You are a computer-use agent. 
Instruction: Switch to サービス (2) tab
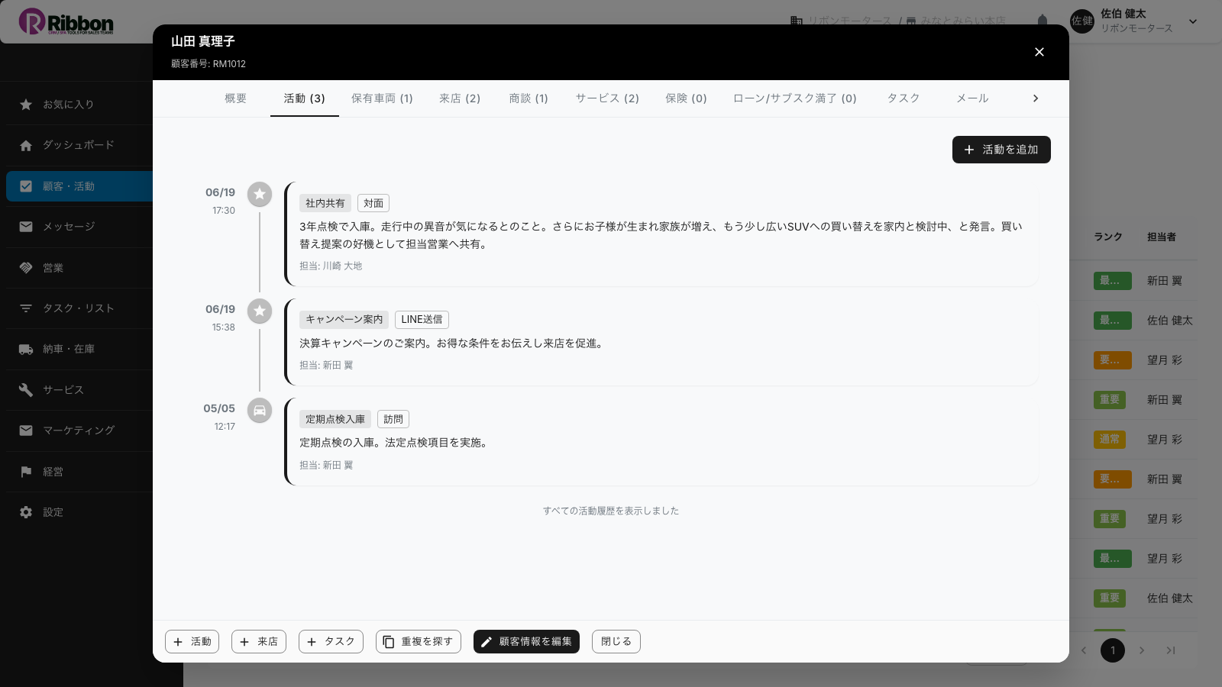tap(607, 98)
